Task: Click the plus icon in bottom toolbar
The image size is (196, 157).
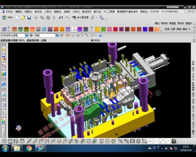Action: pos(150,141)
